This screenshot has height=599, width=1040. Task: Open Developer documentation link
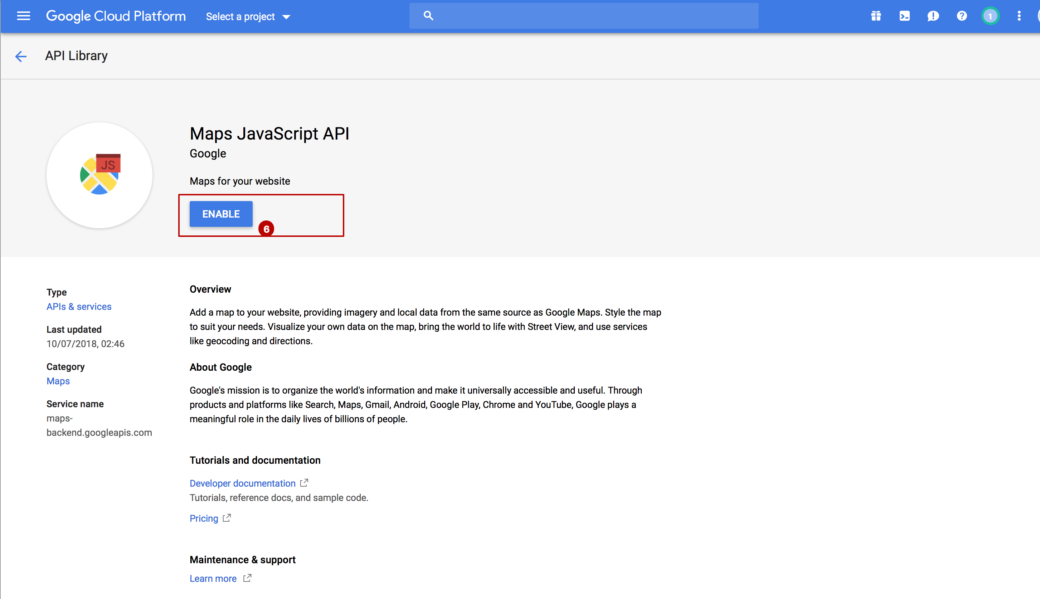click(242, 483)
